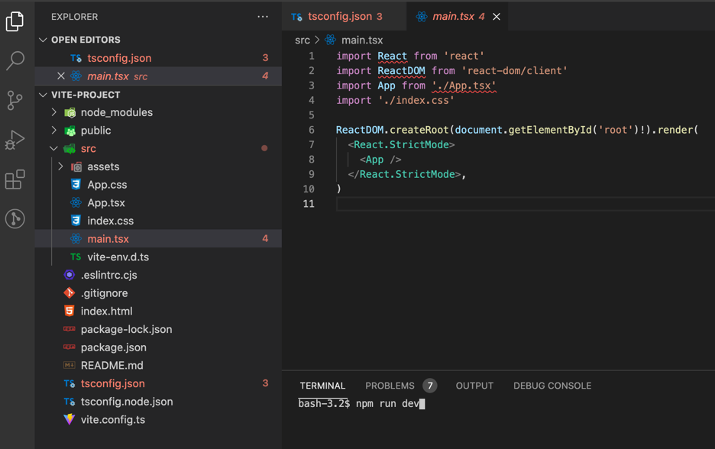Open App.tsx from the file tree
Viewport: 715px width, 449px height.
pos(105,202)
